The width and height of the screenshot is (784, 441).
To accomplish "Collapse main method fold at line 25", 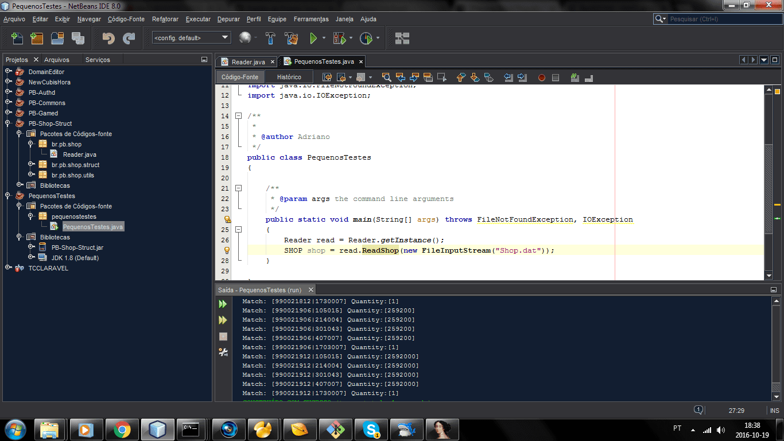I will (x=239, y=229).
